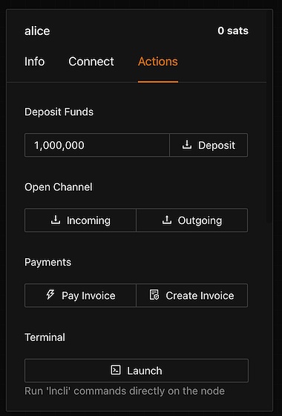Click the lightning bolt Pay Invoice icon
282x416 pixels.
[50, 295]
